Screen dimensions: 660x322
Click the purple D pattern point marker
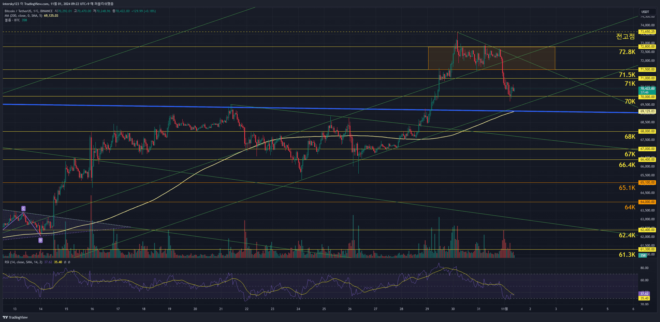[40, 240]
